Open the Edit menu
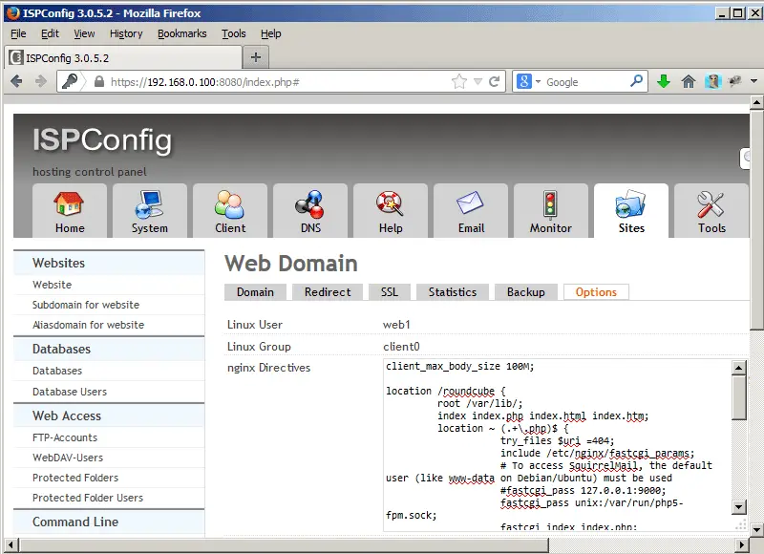Screen dimensions: 764x554 (x=50, y=33)
